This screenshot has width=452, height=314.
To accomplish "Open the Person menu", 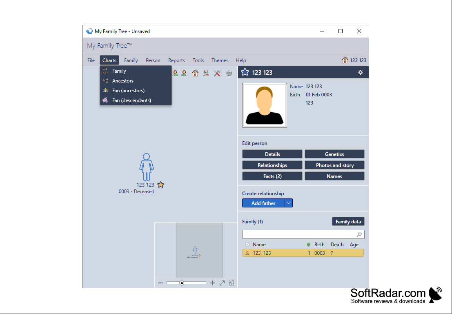I will point(153,60).
